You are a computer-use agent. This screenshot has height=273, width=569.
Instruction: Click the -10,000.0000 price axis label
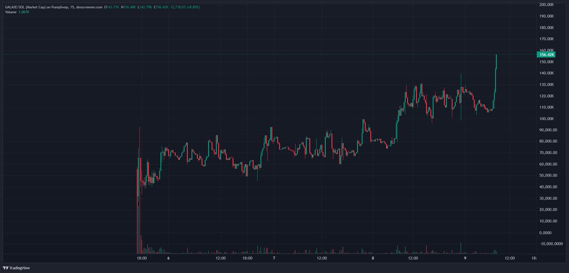[x=551, y=244]
